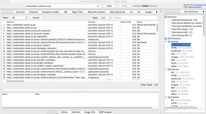The image size is (206, 114).
Task: Select the scientific-calculator URL row
Action: click(79, 60)
